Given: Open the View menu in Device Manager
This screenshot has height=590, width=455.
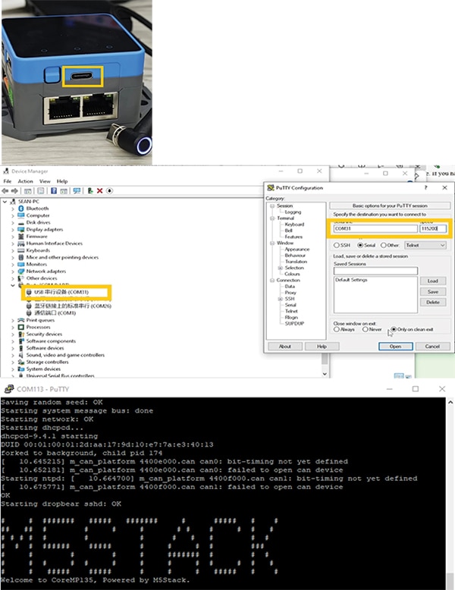Looking at the screenshot, I should tap(44, 181).
